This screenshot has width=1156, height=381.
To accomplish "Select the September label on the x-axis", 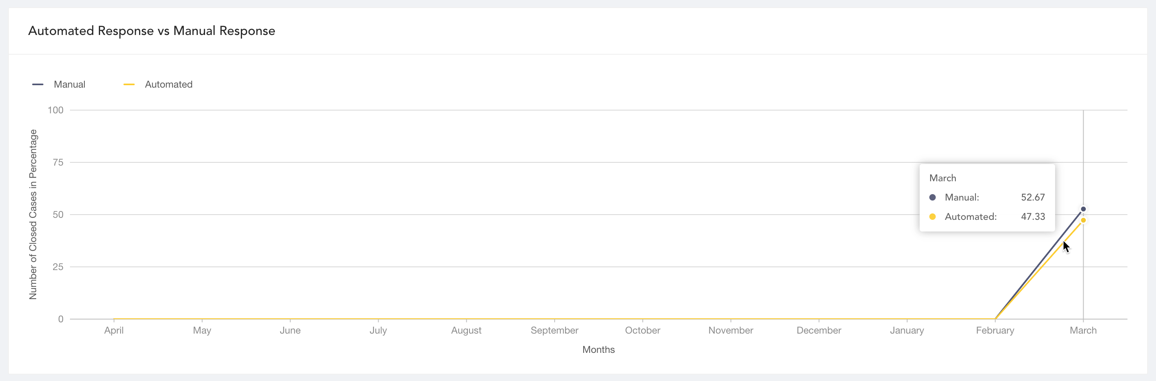I will click(x=554, y=330).
